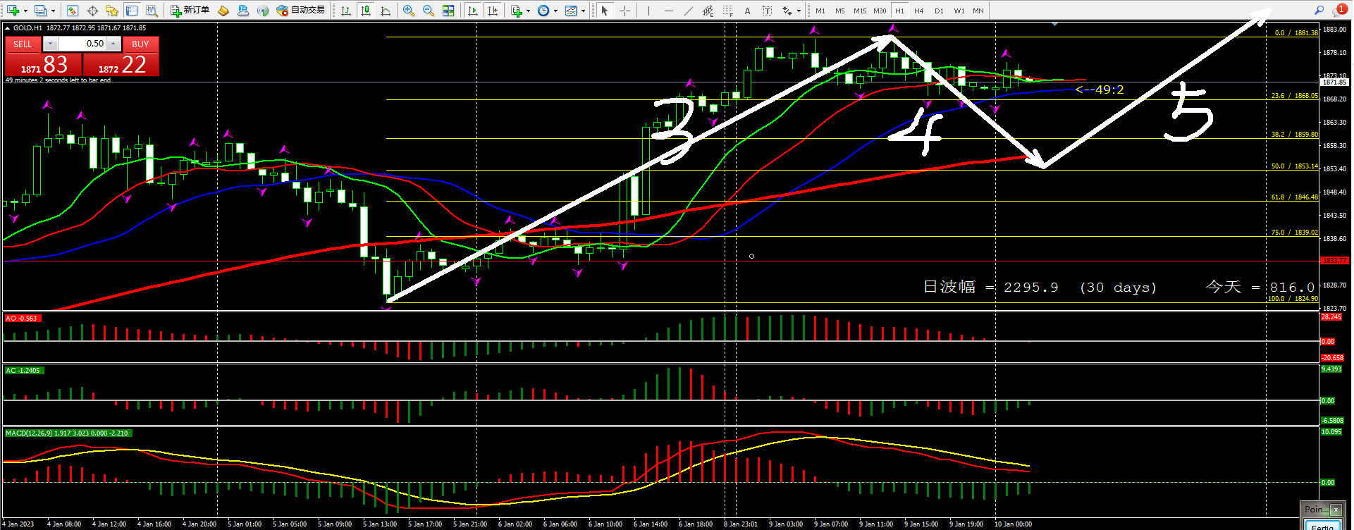Pick the Fibonacci retracement tool
Viewport: 1354px width, 530px height.
728,11
